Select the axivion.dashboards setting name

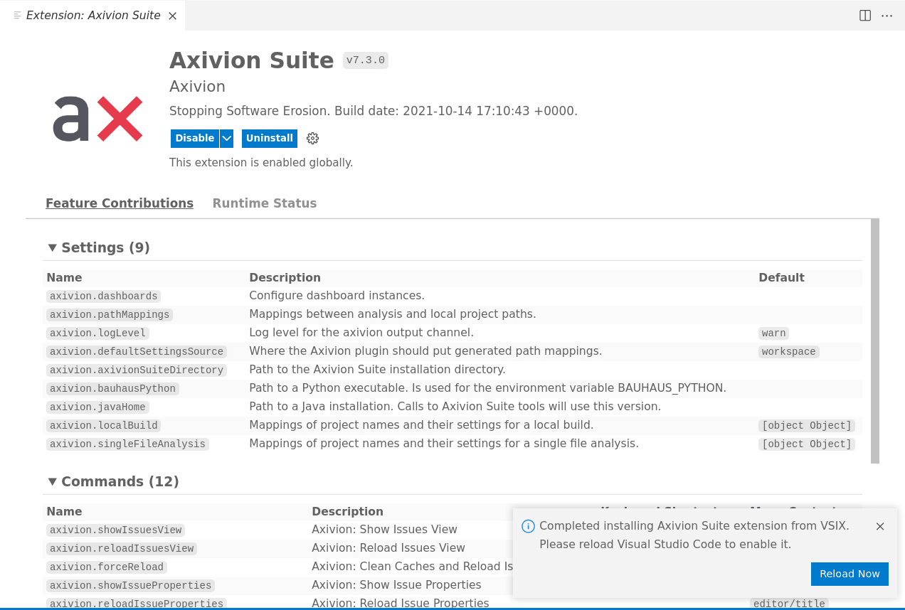click(x=104, y=296)
